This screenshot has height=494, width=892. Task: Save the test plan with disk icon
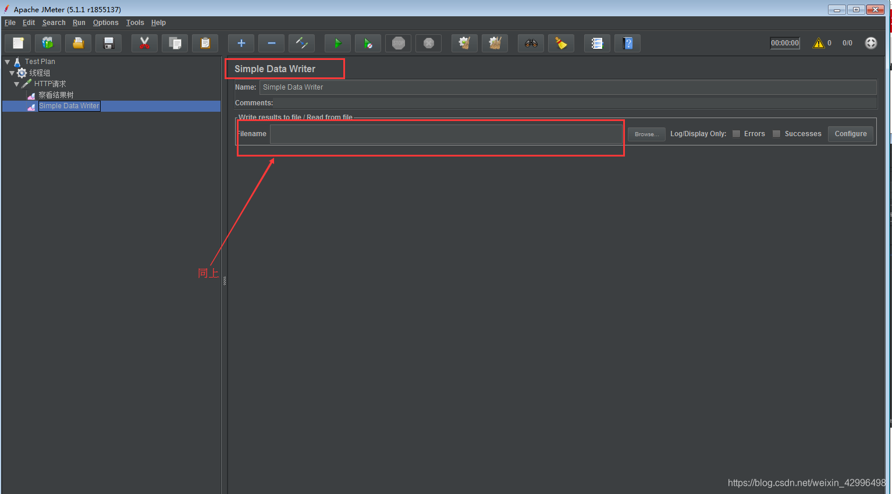coord(109,43)
